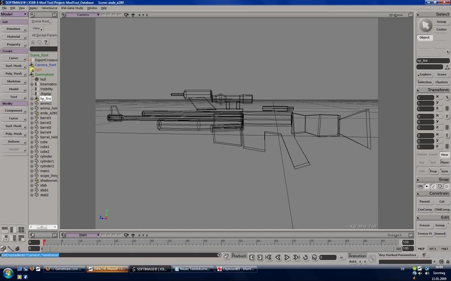Image resolution: width=451 pixels, height=281 pixels.
Task: Expand the cylinder tree node
Action: coord(32,157)
